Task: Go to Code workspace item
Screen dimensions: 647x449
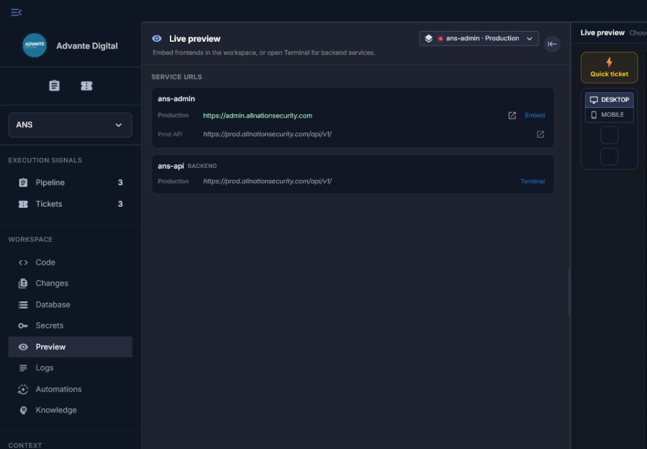Action: [70, 262]
